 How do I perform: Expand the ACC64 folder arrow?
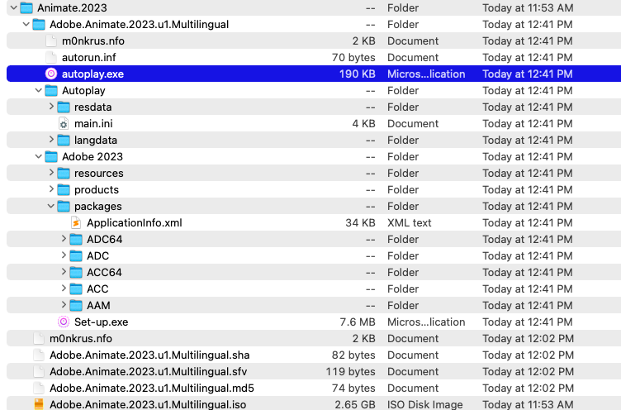click(64, 272)
